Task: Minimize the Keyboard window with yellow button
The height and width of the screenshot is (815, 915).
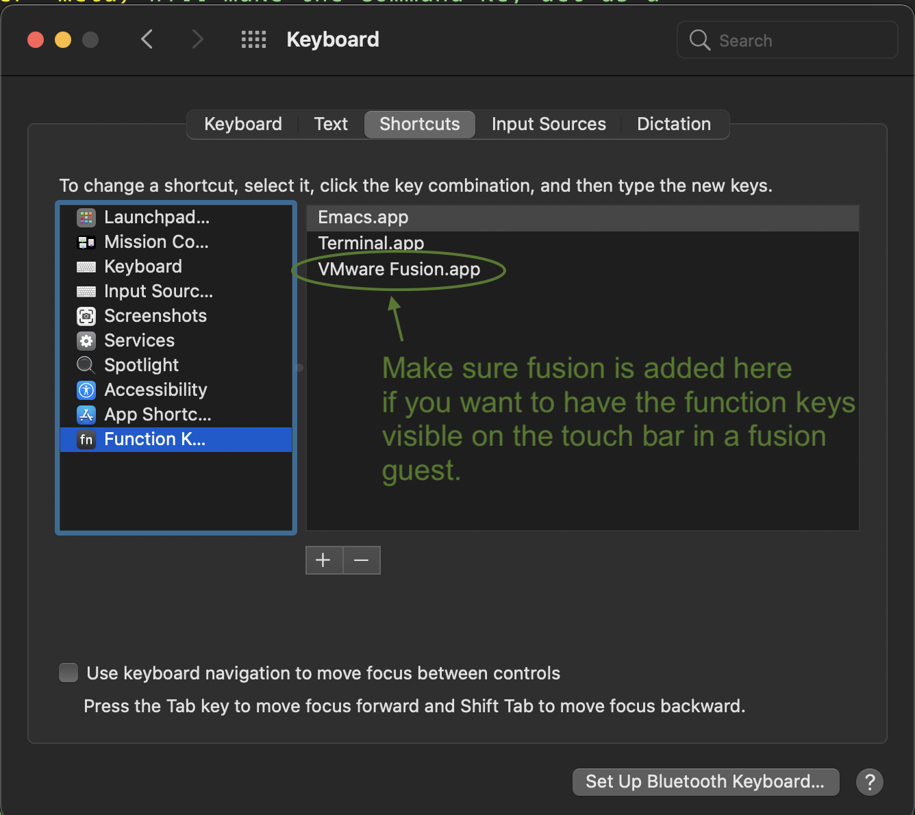Action: click(63, 40)
